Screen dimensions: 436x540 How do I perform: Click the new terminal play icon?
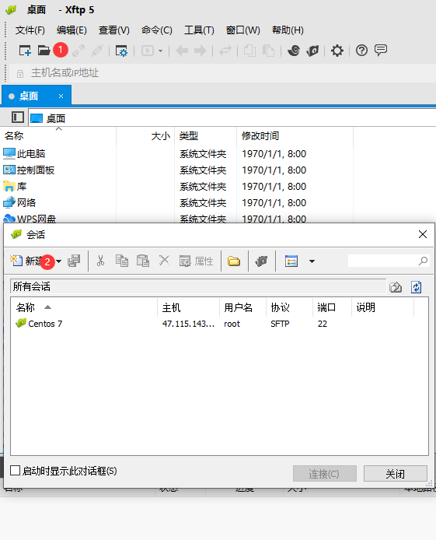coord(148,51)
